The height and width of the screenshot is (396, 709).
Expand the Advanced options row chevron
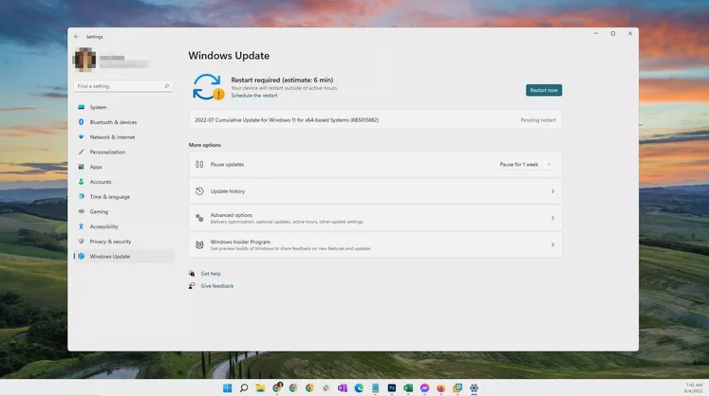click(552, 218)
